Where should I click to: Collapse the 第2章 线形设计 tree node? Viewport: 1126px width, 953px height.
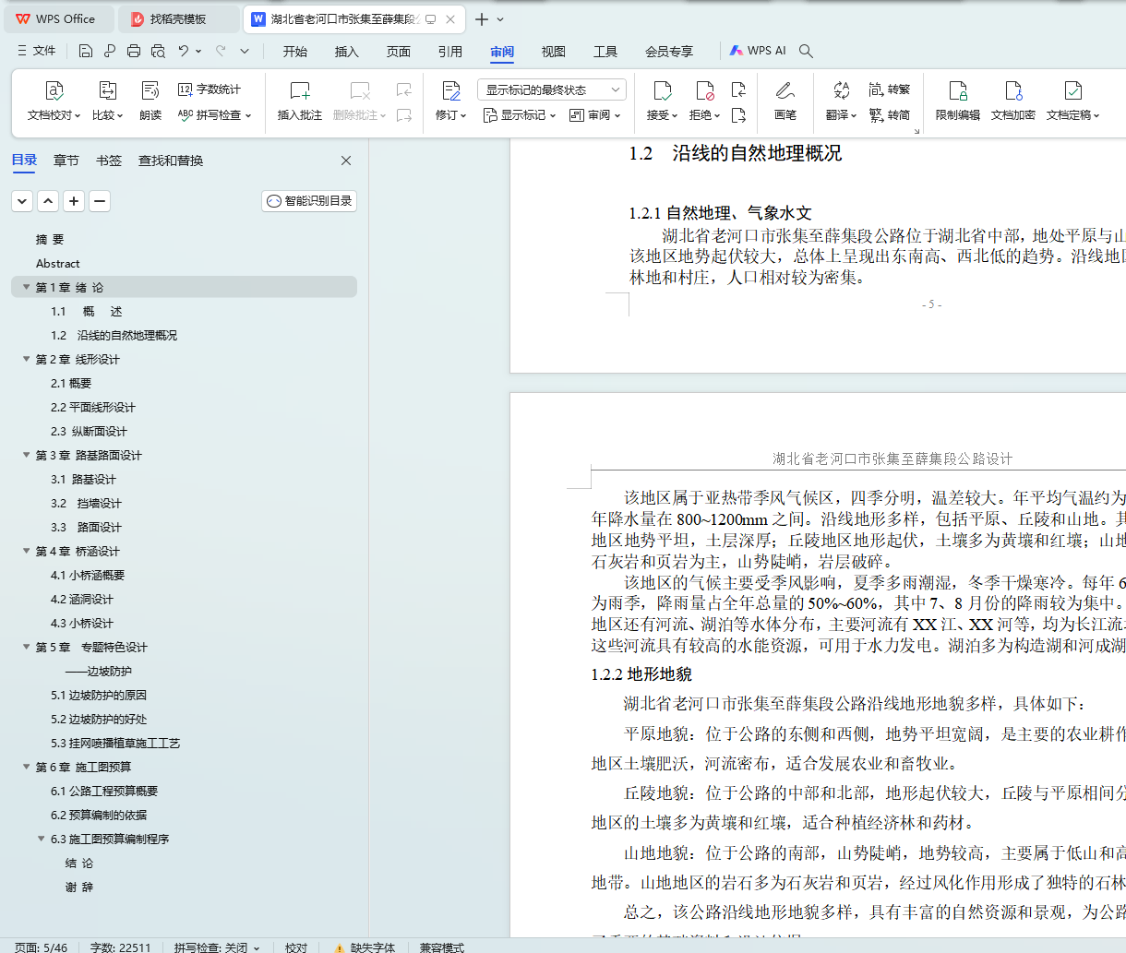(x=27, y=359)
